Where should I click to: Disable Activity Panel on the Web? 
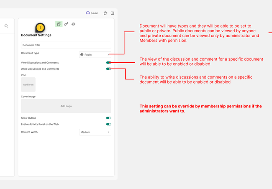108,124
